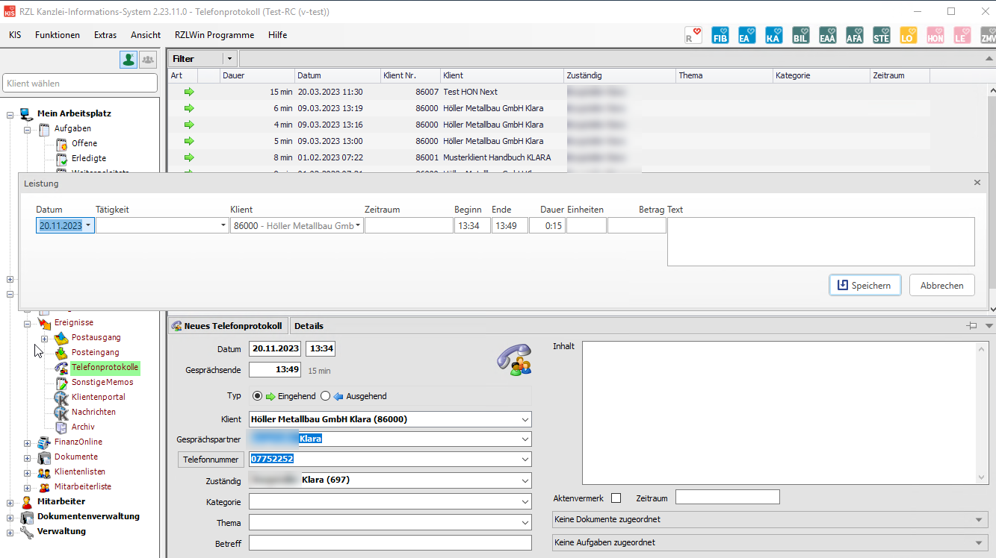
Task: Select the green single-client view icon
Action: click(129, 60)
